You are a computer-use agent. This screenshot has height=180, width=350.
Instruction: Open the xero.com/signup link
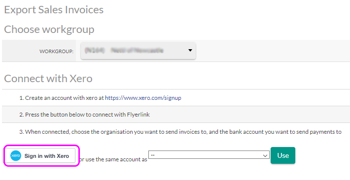[x=143, y=98]
